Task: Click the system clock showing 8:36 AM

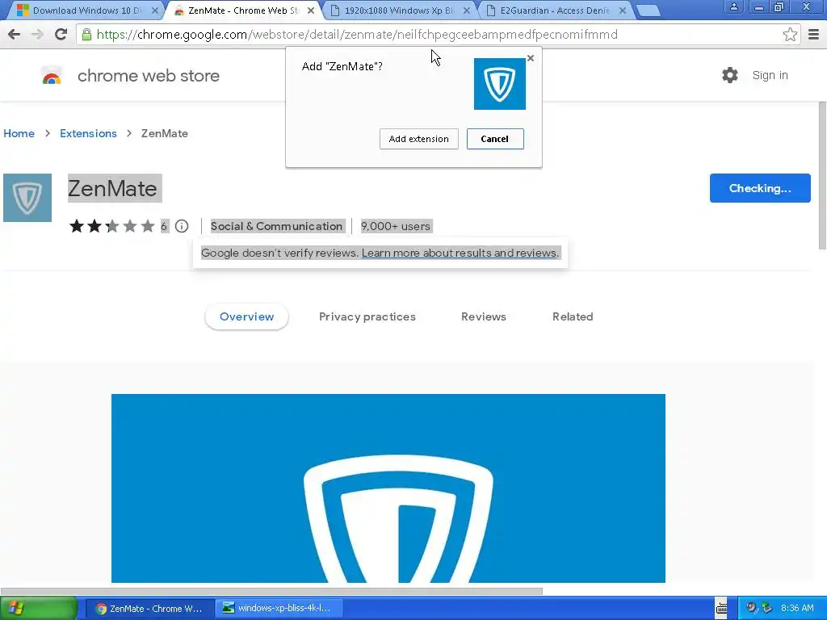Action: coord(797,608)
